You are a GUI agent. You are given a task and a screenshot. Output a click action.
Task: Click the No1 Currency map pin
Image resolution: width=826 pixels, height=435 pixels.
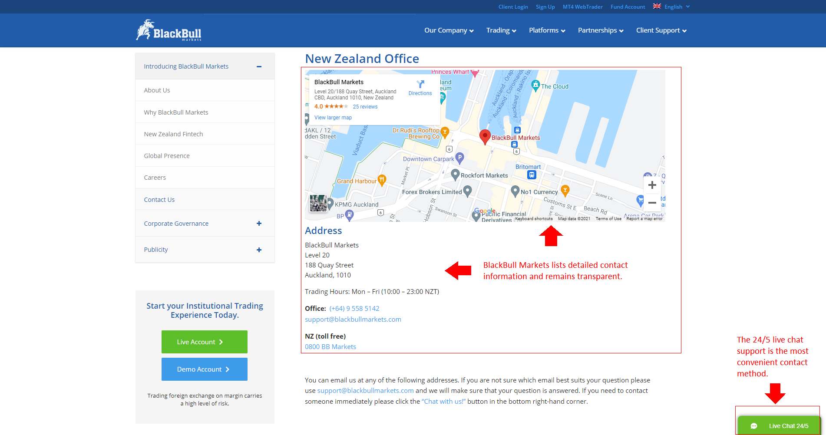[515, 191]
